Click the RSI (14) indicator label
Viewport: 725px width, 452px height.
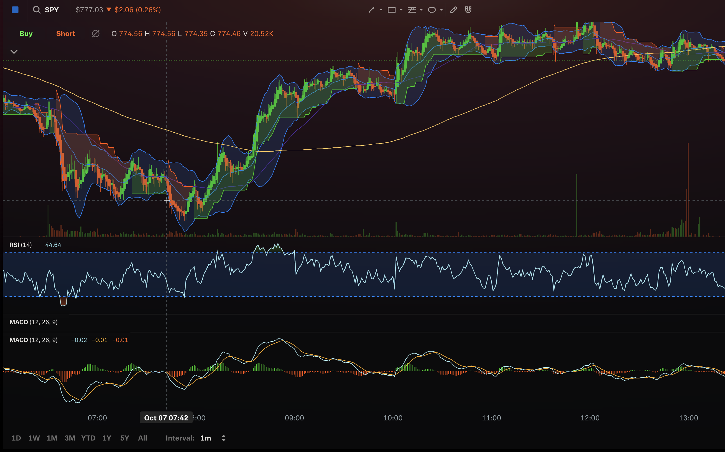[21, 245]
